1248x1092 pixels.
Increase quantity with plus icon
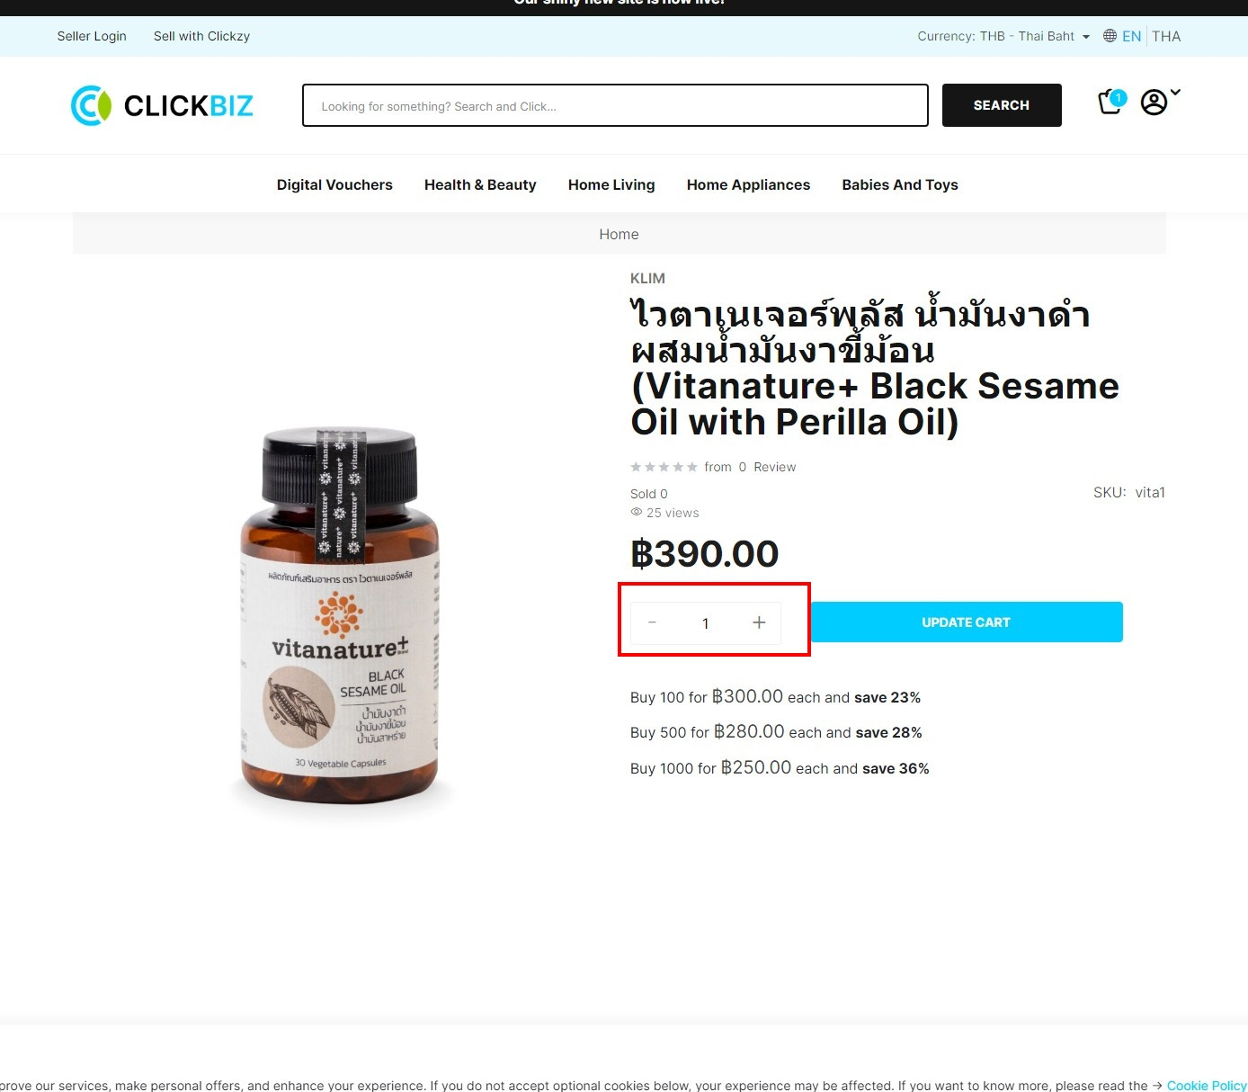[759, 622]
